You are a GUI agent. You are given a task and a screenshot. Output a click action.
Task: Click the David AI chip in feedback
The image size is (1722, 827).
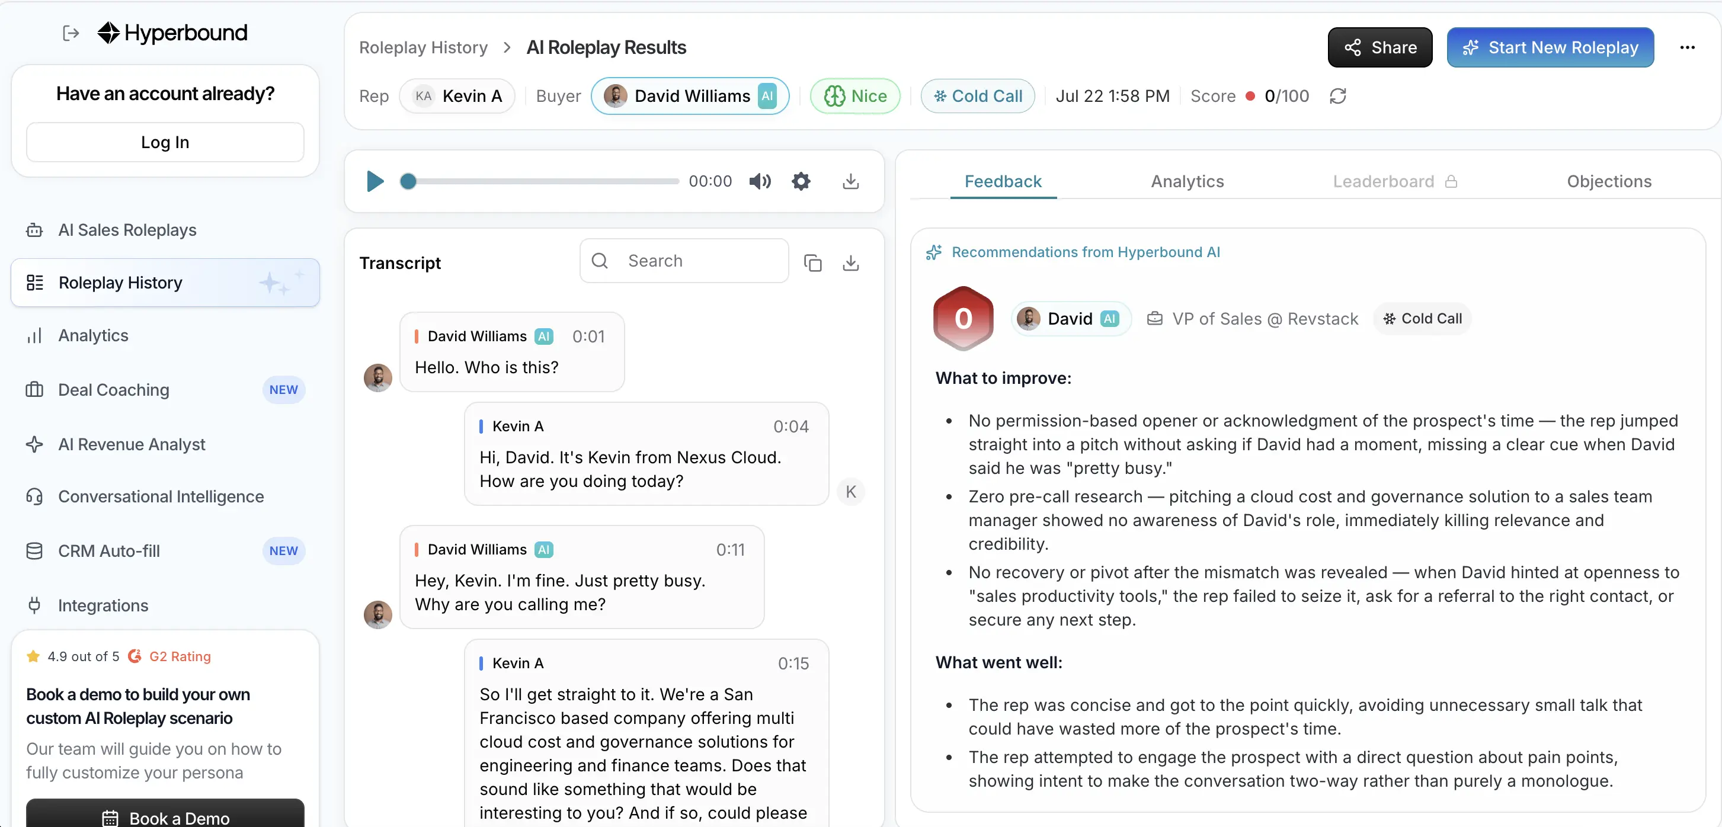pyautogui.click(x=1070, y=318)
